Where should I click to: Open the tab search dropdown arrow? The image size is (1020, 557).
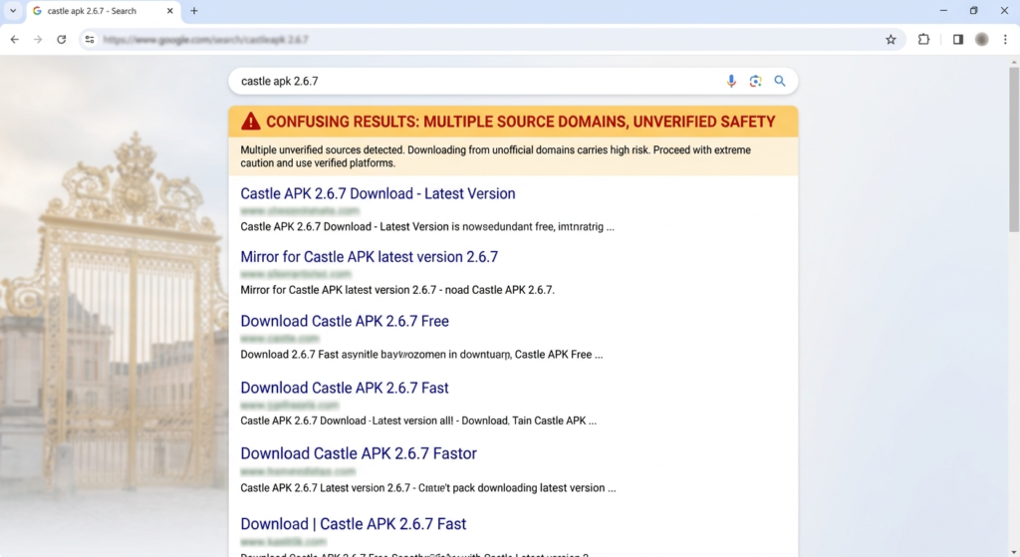click(12, 11)
